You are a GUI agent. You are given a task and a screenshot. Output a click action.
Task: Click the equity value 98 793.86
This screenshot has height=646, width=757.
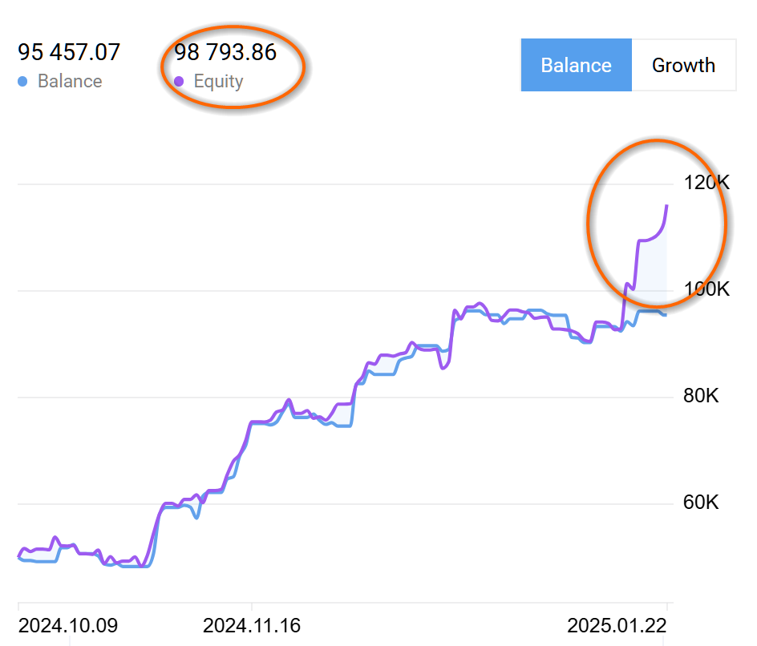tap(225, 53)
